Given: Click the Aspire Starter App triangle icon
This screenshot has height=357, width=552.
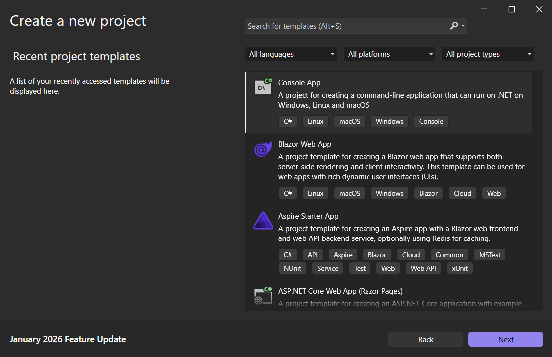Looking at the screenshot, I should pos(263,221).
